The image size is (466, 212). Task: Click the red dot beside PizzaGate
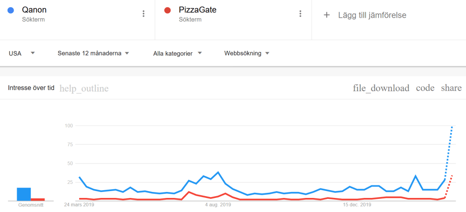point(167,10)
